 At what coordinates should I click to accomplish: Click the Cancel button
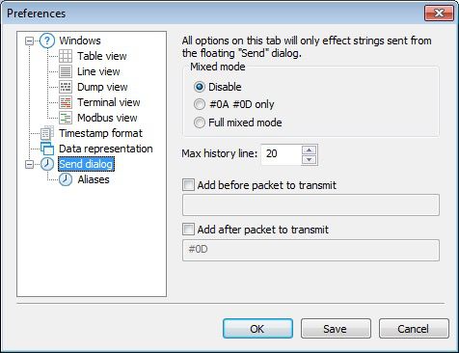[414, 329]
